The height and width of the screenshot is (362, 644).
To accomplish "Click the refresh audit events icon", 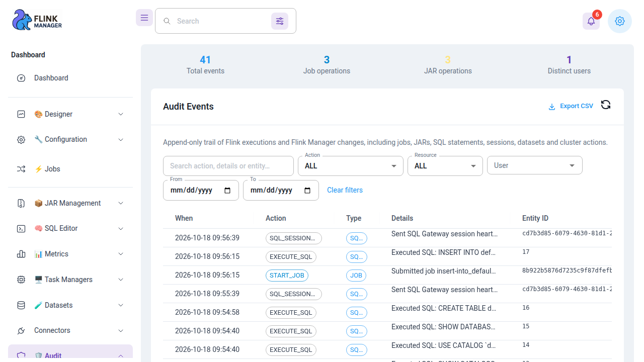I will 606,105.
